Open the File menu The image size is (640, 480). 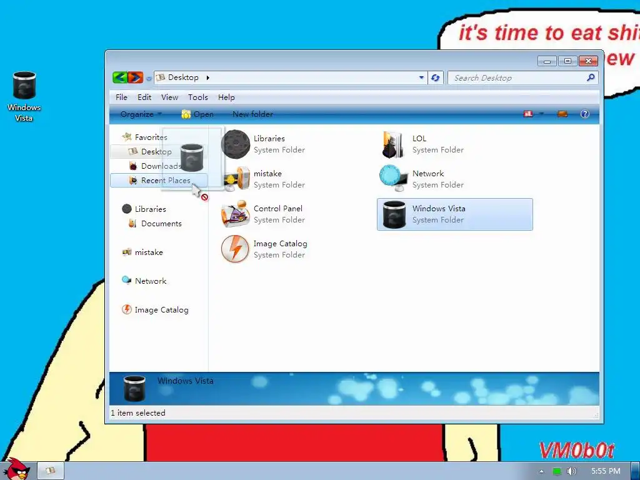(x=121, y=97)
